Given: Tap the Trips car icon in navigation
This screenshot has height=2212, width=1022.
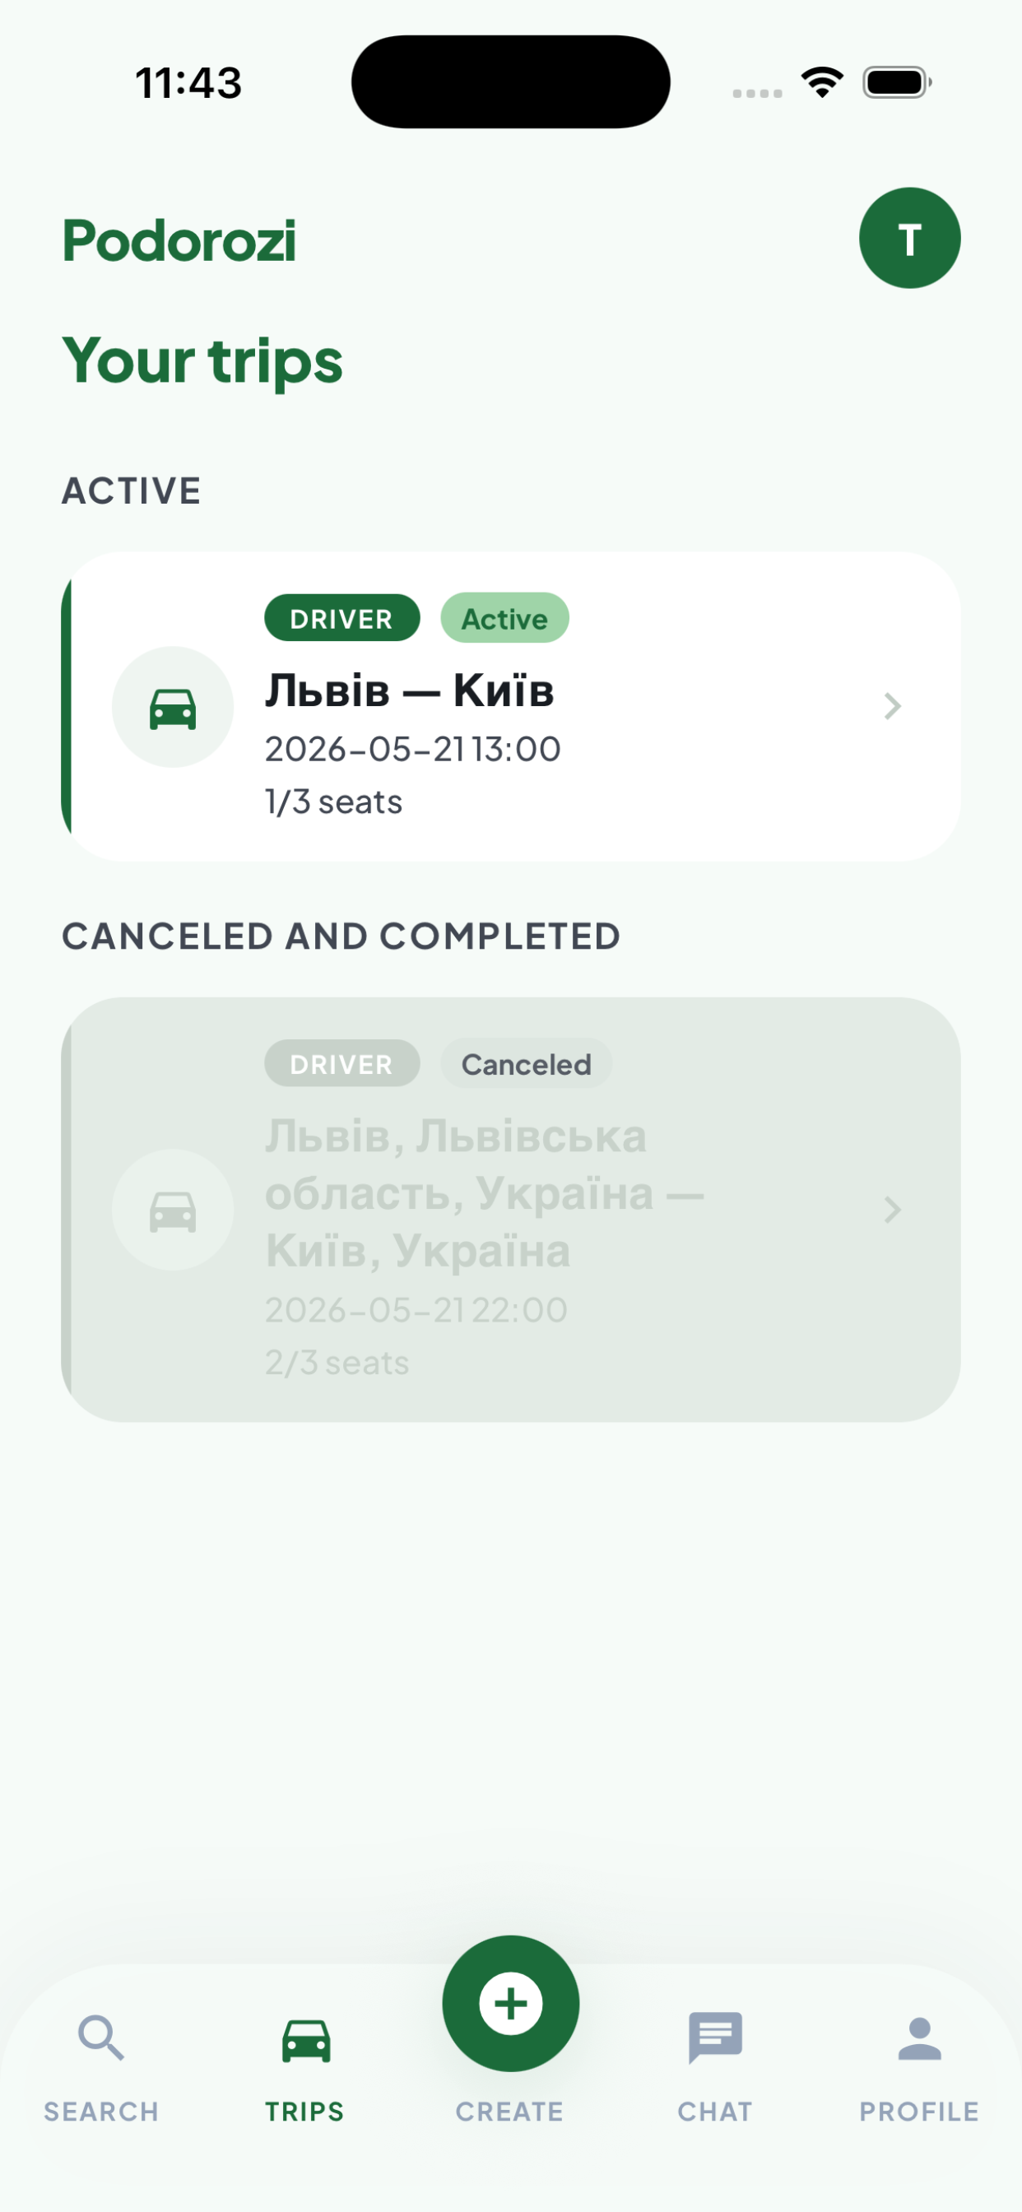Looking at the screenshot, I should tap(306, 2039).
